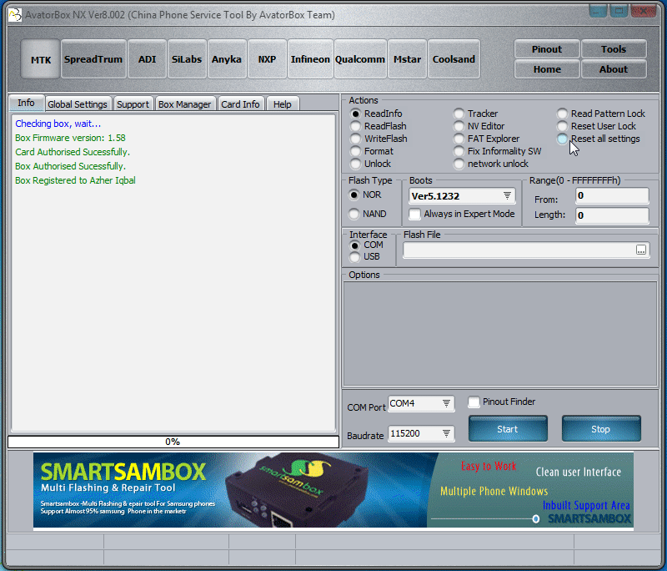This screenshot has height=571, width=667.
Task: Set interface to USB
Action: pos(364,257)
